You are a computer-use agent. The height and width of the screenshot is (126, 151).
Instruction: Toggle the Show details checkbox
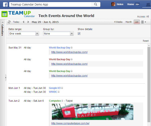coord(79,34)
